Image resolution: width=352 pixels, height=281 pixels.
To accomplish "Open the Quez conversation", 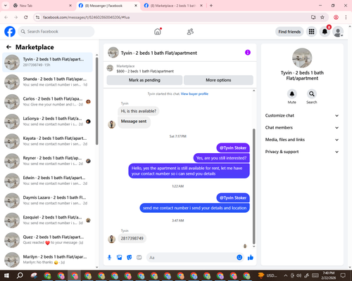I will pyautogui.click(x=47, y=240).
